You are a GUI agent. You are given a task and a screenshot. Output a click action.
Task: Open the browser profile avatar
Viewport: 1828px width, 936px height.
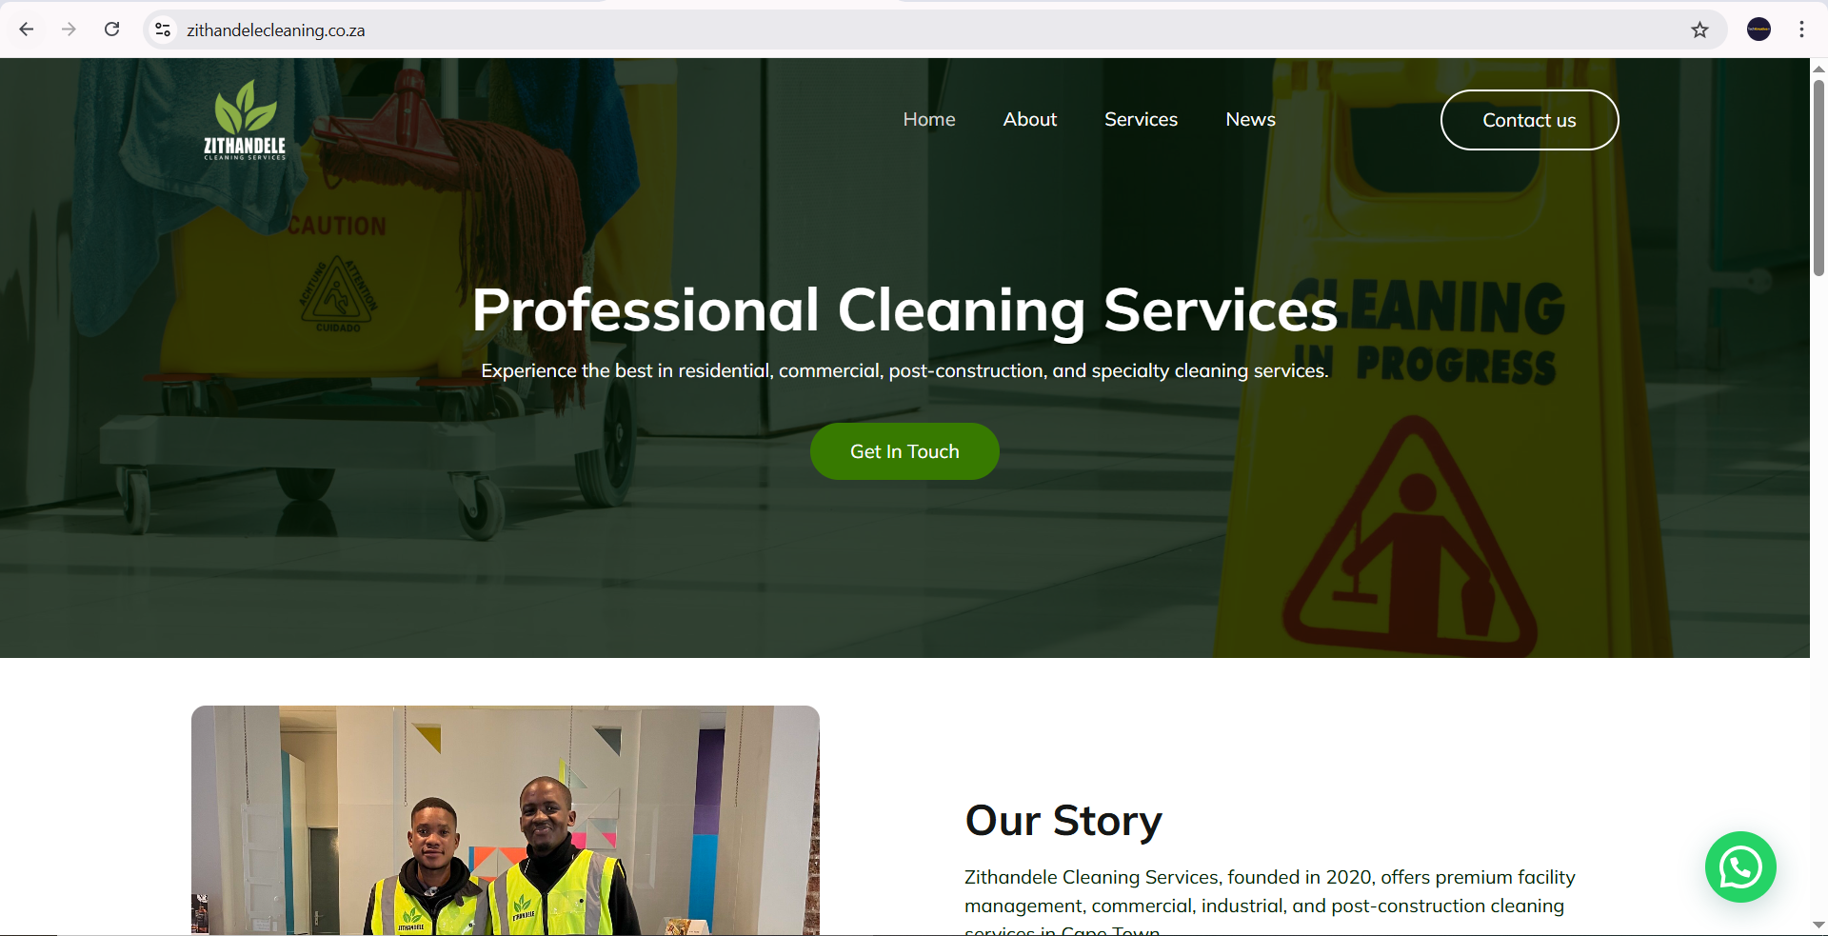pos(1758,30)
